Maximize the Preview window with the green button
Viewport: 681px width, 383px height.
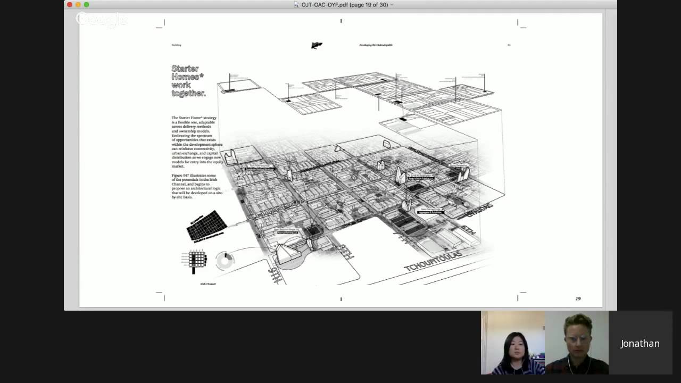pos(86,5)
